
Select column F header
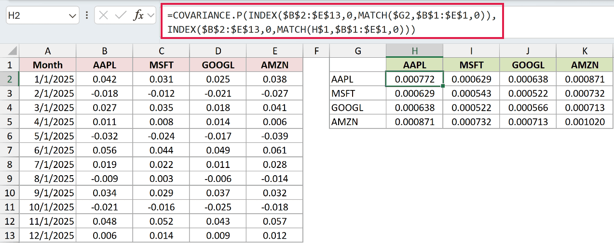tap(316, 51)
